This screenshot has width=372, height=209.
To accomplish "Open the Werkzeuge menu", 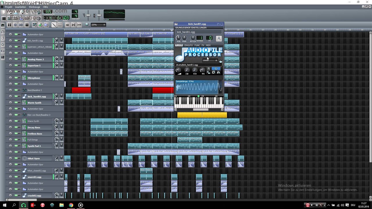I will click(x=35, y=7).
